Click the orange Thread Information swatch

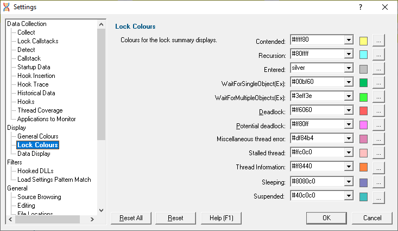pyautogui.click(x=363, y=167)
